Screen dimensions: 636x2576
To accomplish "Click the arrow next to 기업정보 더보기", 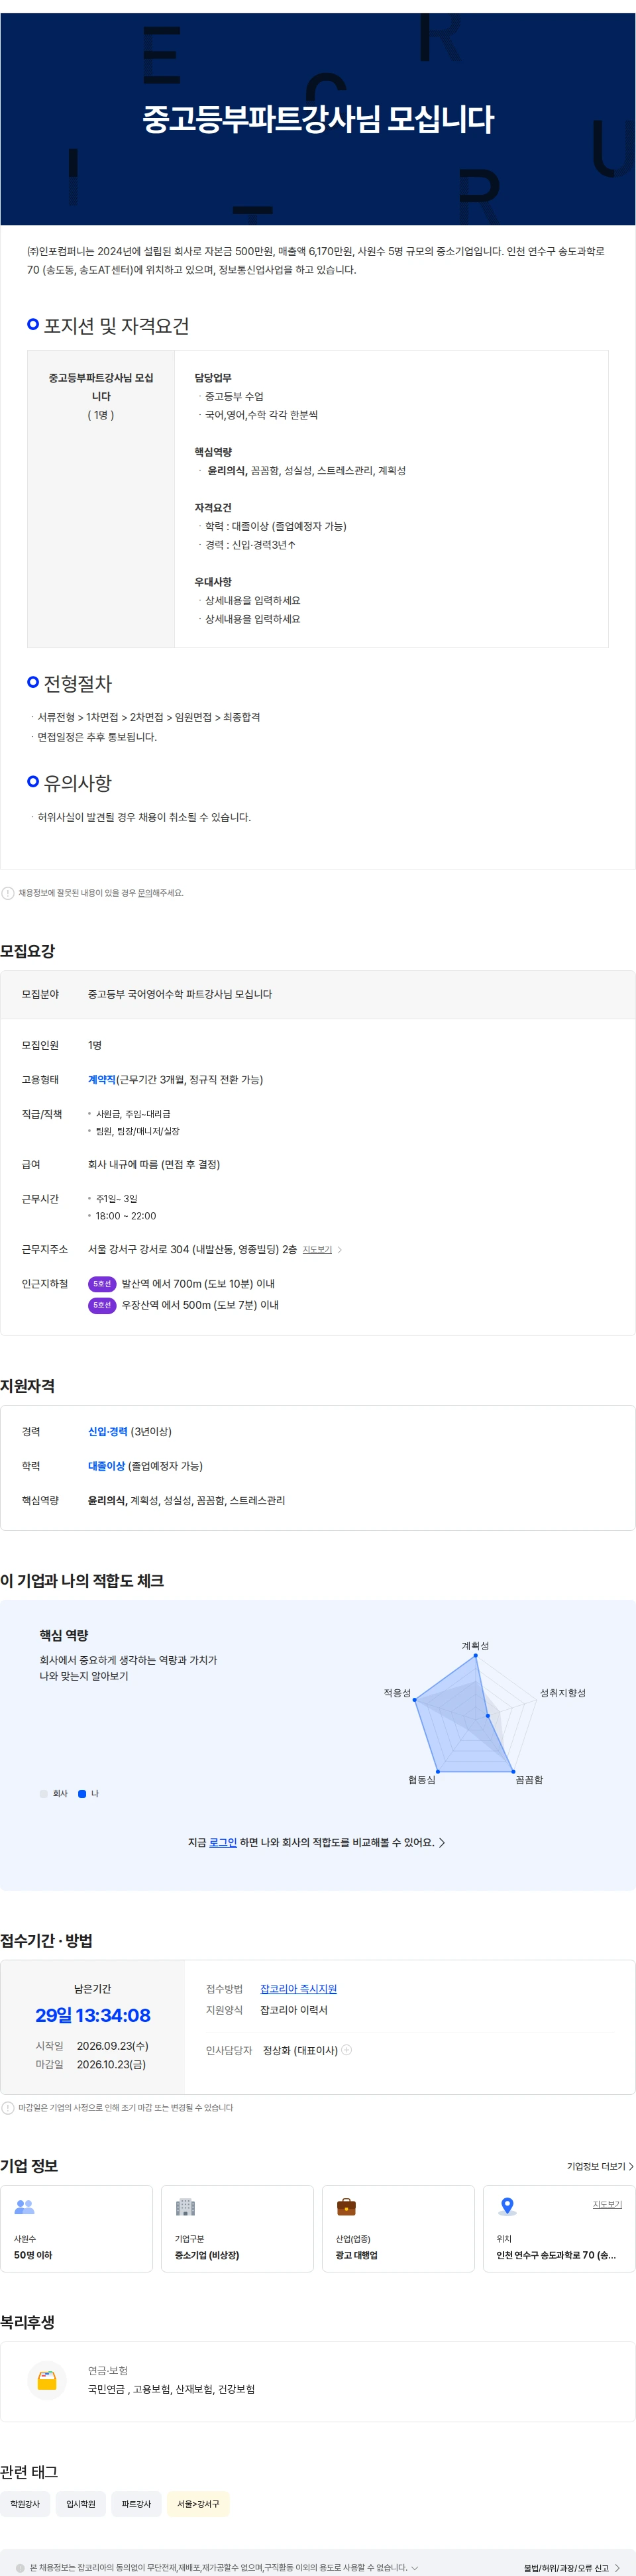I will click(x=631, y=2166).
